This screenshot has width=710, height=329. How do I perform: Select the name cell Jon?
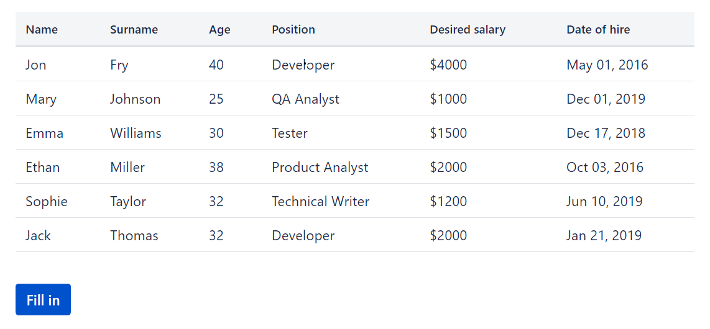(x=36, y=65)
